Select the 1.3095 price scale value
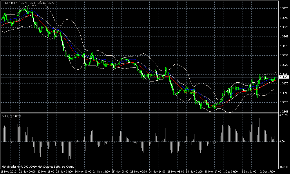 pyautogui.click(x=284, y=93)
